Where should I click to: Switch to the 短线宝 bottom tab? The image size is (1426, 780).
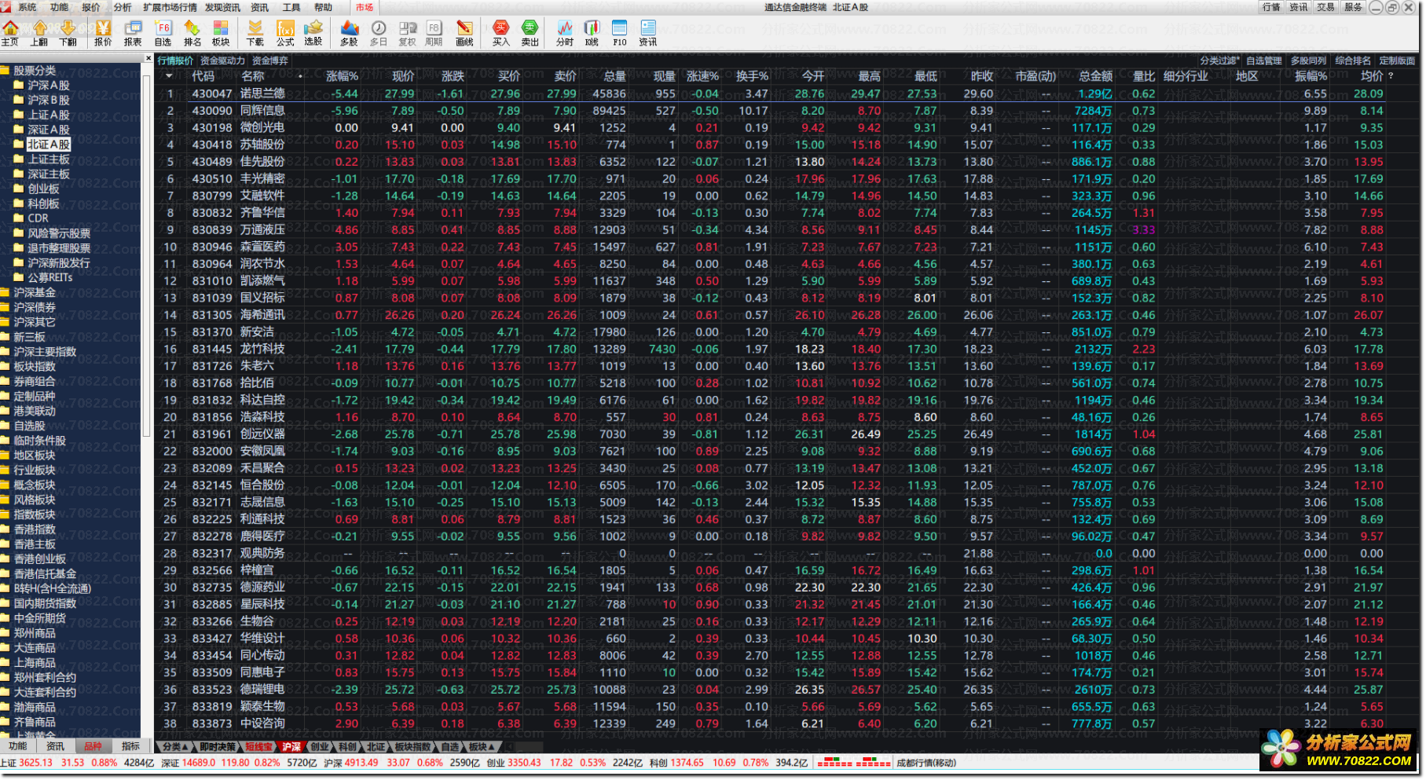click(258, 747)
